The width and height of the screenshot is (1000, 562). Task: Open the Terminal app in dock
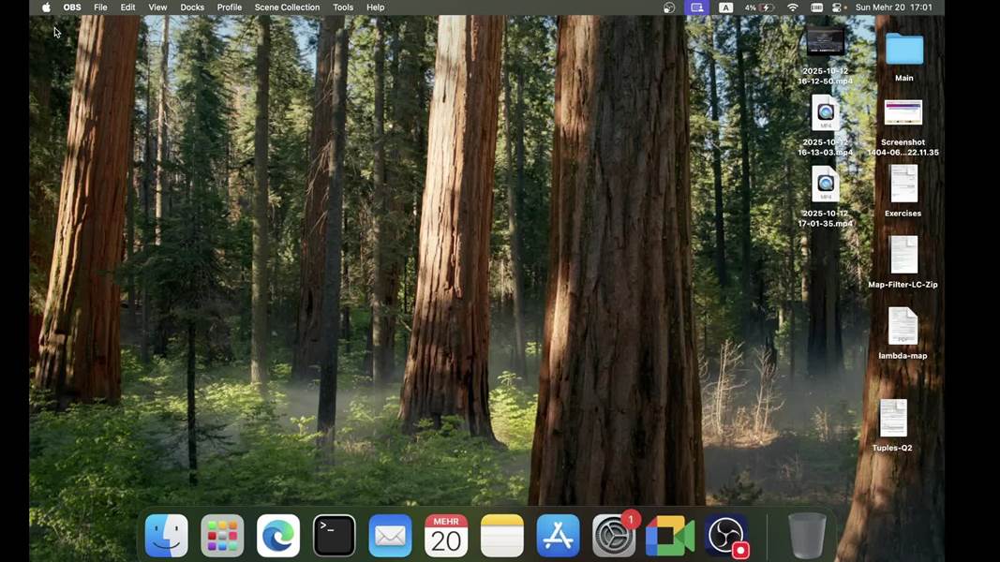tap(335, 537)
